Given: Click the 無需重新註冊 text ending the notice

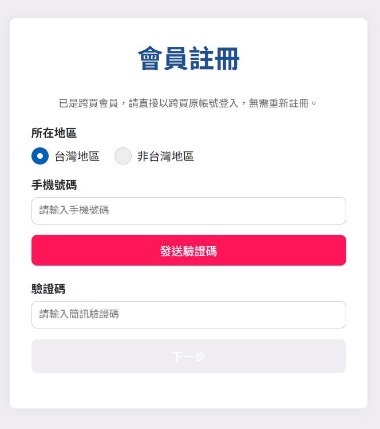Looking at the screenshot, I should click(278, 103).
